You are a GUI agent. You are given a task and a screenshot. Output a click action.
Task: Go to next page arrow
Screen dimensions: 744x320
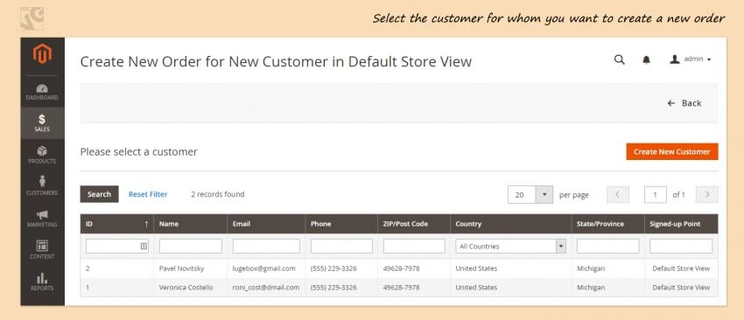coord(707,195)
